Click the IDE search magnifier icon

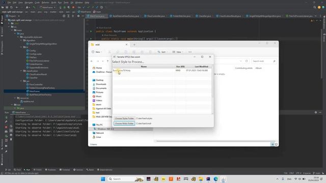click(315, 7)
